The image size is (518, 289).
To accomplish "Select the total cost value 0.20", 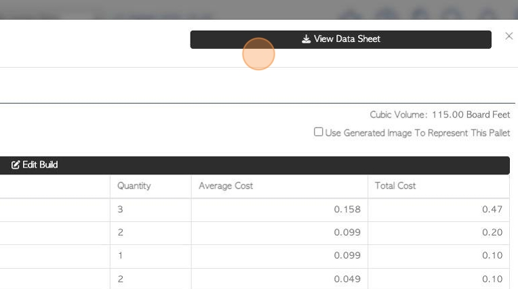I will click(492, 233).
